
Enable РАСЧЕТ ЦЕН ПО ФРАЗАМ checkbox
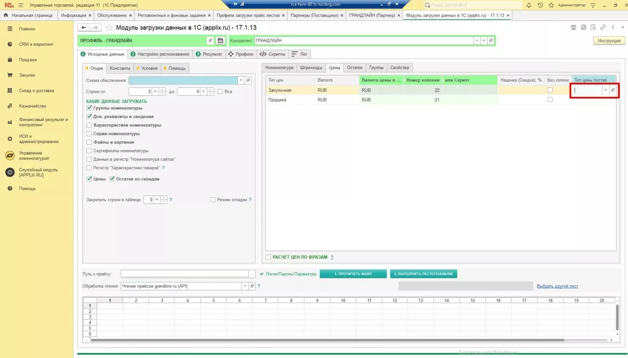tap(268, 257)
